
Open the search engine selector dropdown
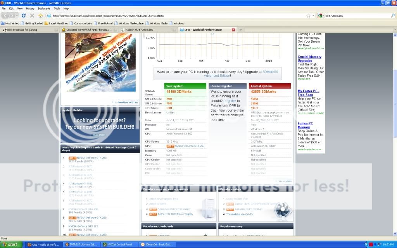pos(321,15)
